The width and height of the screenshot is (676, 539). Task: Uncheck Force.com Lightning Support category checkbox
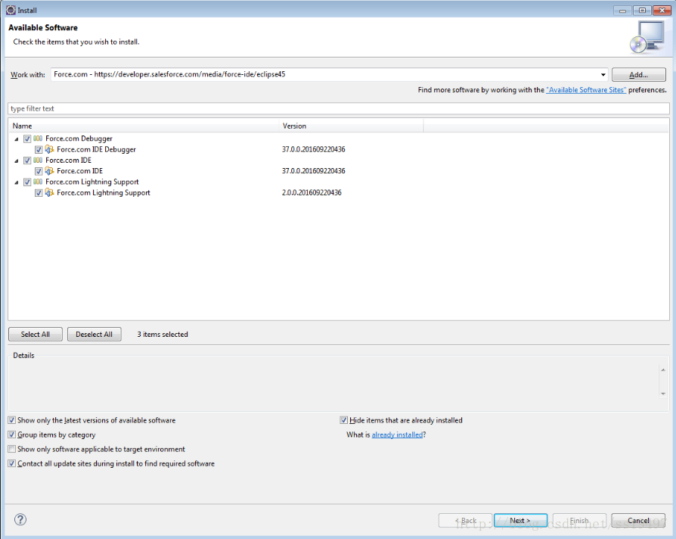(x=27, y=182)
